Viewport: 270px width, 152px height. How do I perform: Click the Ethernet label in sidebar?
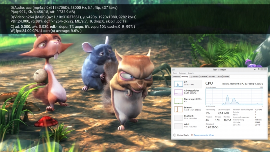188,107
